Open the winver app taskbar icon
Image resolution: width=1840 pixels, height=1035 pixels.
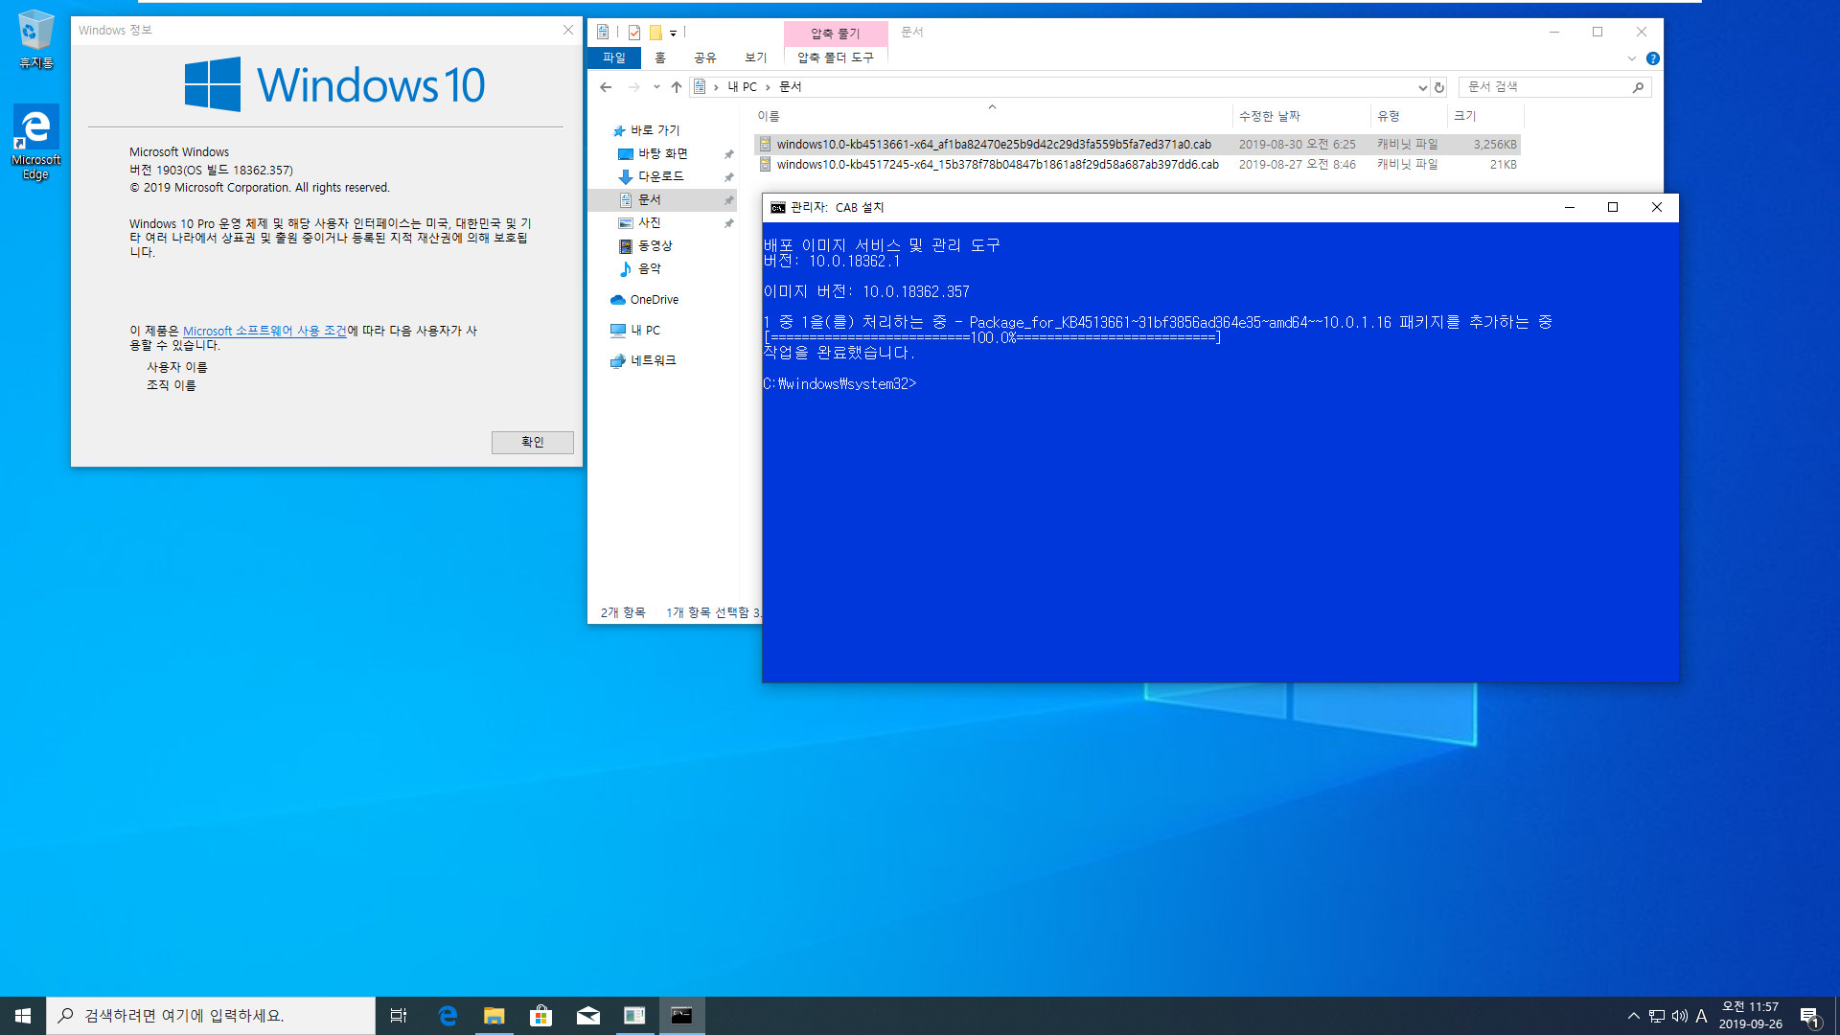[x=634, y=1016]
